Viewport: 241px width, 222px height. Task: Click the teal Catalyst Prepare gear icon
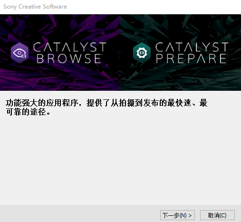[x=142, y=53]
